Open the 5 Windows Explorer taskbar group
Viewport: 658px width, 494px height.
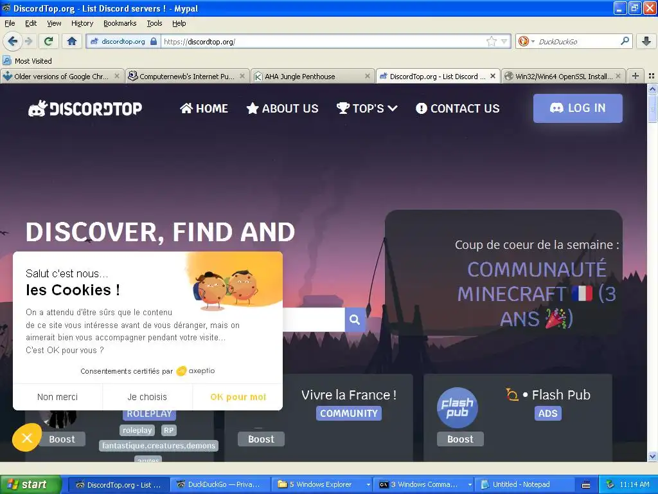[x=323, y=485]
